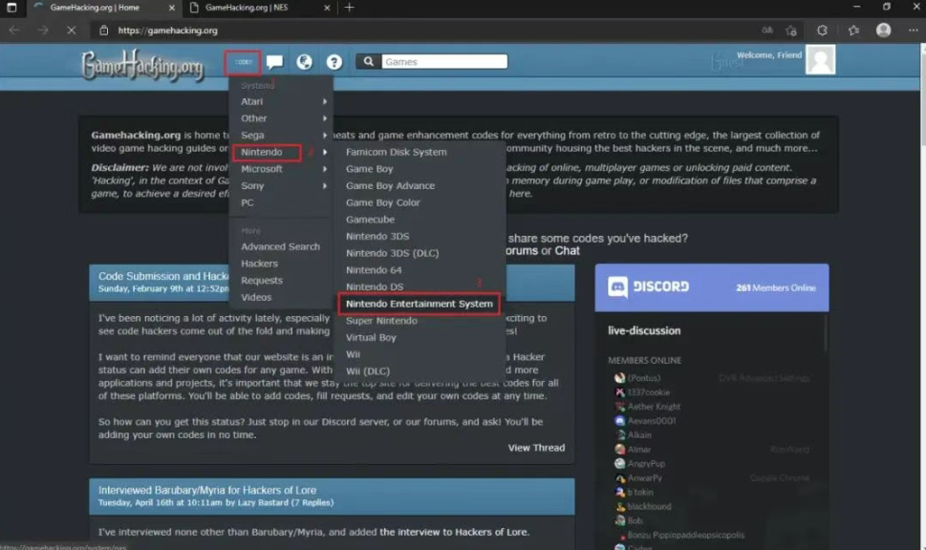Open the tab actions icon at top left
Image resolution: width=926 pixels, height=550 pixels.
pyautogui.click(x=11, y=8)
